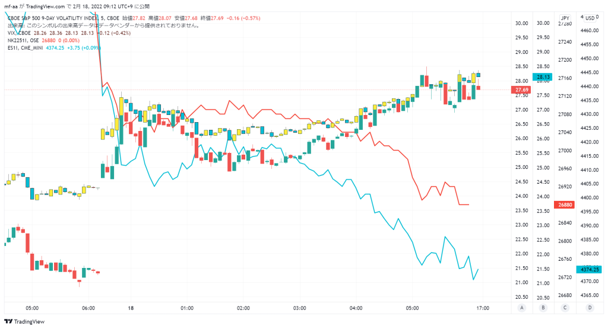Click the header publish line starting mf-aa
The image size is (608, 329).
pos(77,7)
